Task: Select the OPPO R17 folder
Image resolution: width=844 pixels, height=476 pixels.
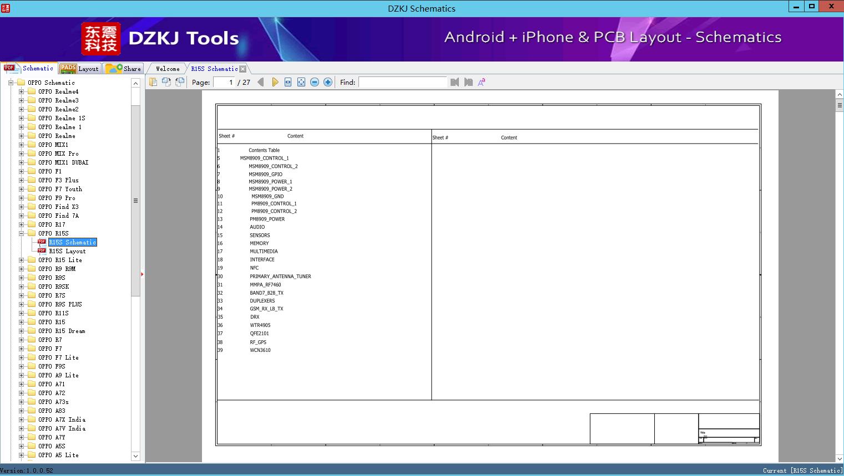Action: pos(52,224)
